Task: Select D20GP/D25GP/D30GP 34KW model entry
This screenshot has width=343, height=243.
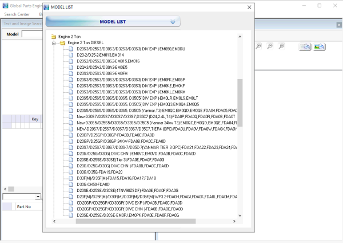Action: [121, 141]
